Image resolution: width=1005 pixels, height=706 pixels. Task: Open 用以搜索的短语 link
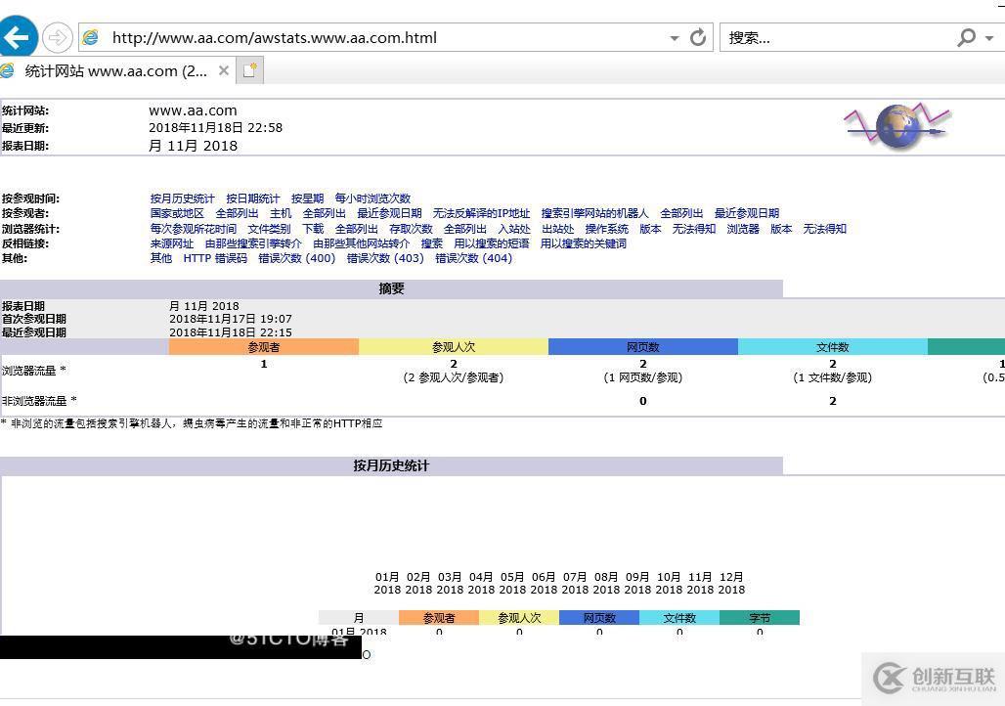click(492, 243)
